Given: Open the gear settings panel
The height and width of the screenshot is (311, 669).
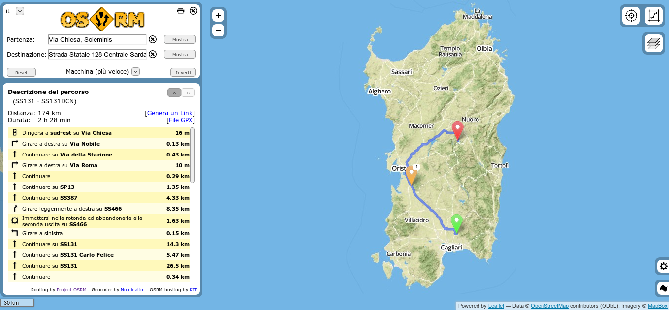Looking at the screenshot, I should [663, 266].
